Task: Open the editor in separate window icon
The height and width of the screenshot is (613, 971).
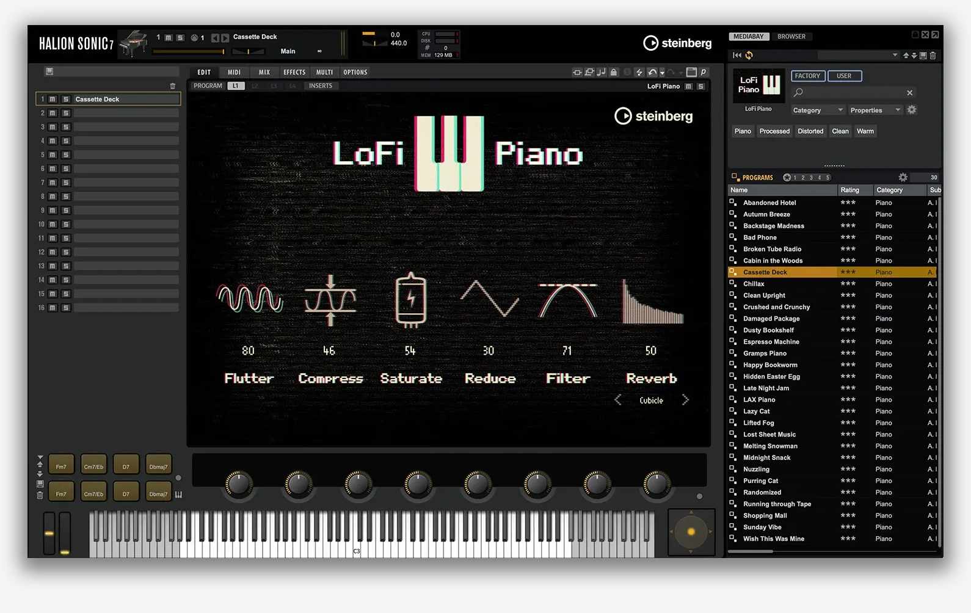Action: (x=691, y=72)
